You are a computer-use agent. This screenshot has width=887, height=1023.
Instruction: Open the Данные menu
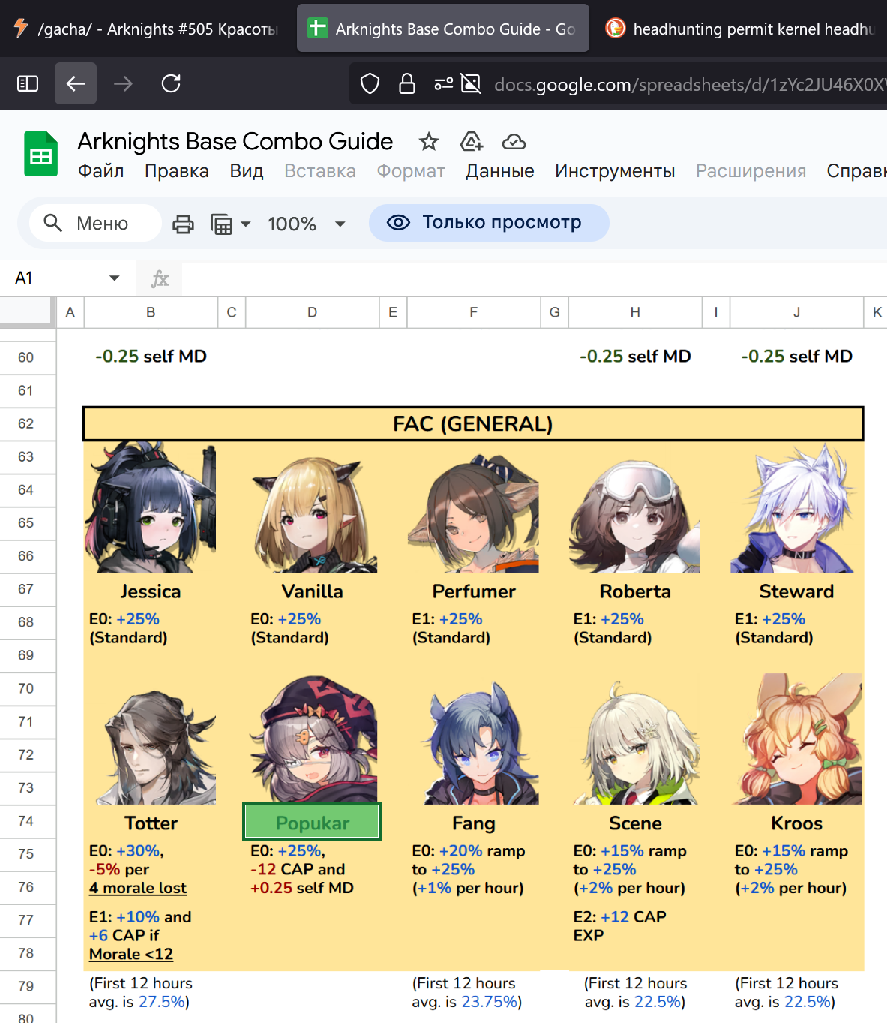coord(500,171)
